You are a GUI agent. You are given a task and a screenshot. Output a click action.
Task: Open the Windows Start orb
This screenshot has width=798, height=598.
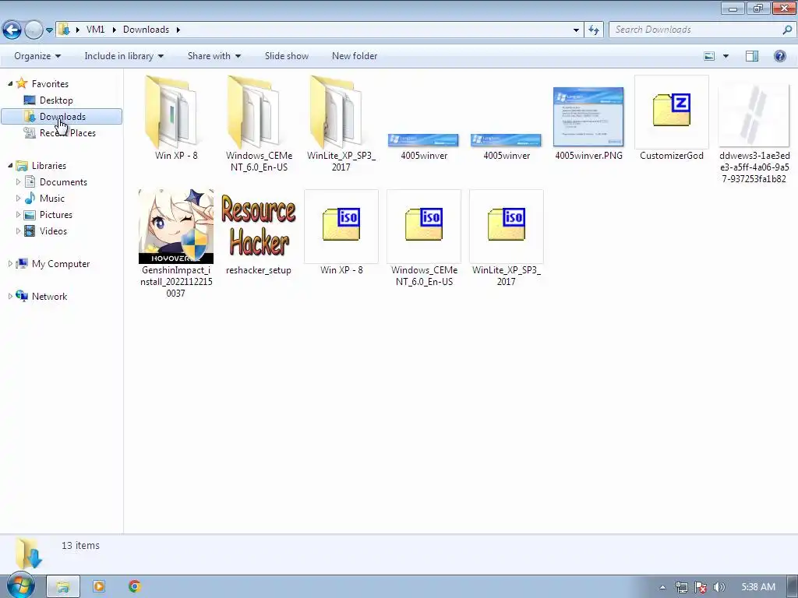point(20,586)
